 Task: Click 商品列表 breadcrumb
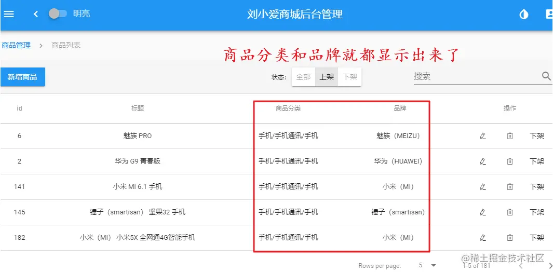click(x=66, y=45)
